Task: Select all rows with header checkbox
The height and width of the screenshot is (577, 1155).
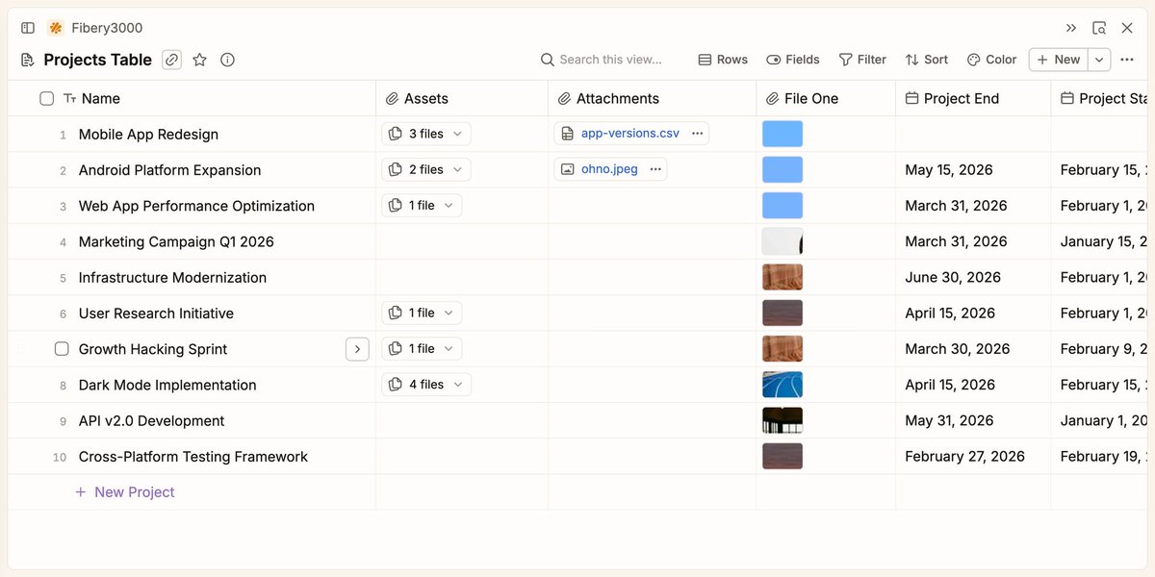Action: (46, 98)
